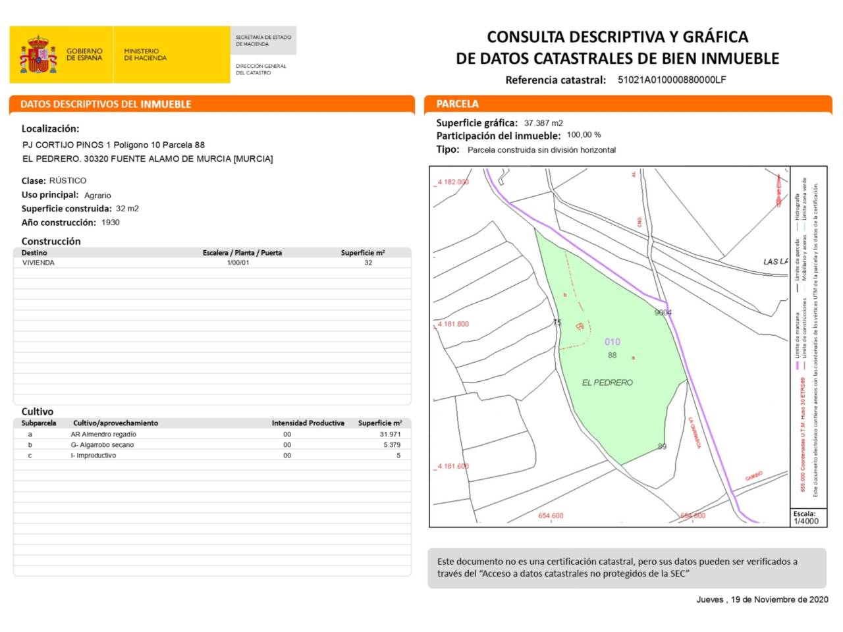Click the Superficie gráfica value '37.387 m2'
The width and height of the screenshot is (843, 632).
tap(543, 123)
